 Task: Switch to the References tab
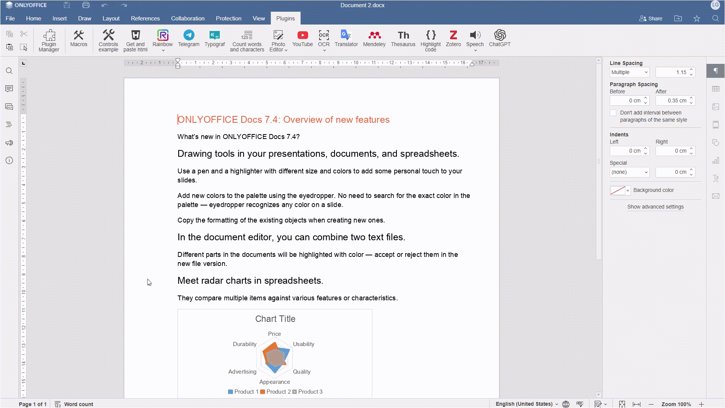coord(145,18)
